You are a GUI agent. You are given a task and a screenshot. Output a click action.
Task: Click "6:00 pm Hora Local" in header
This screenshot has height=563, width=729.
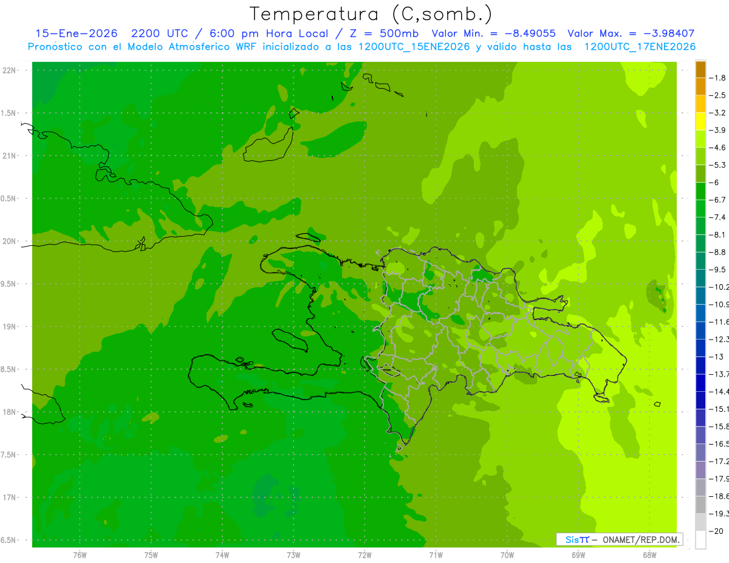point(269,34)
